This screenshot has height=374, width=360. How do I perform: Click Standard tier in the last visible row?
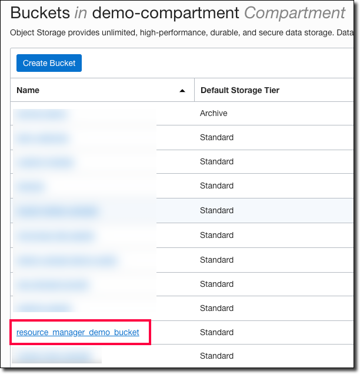216,356
